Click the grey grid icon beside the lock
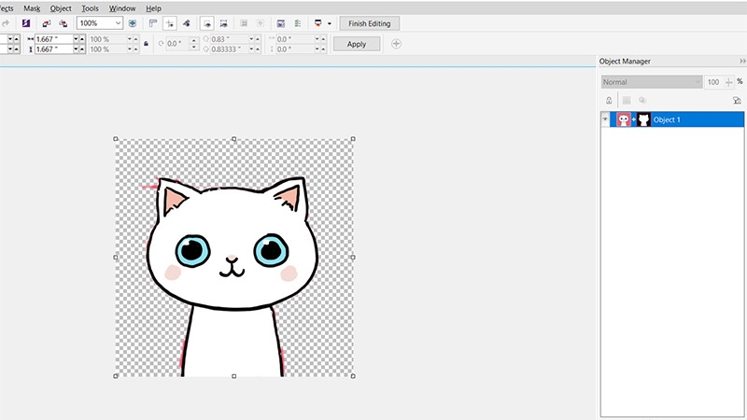This screenshot has width=747, height=420. (627, 100)
